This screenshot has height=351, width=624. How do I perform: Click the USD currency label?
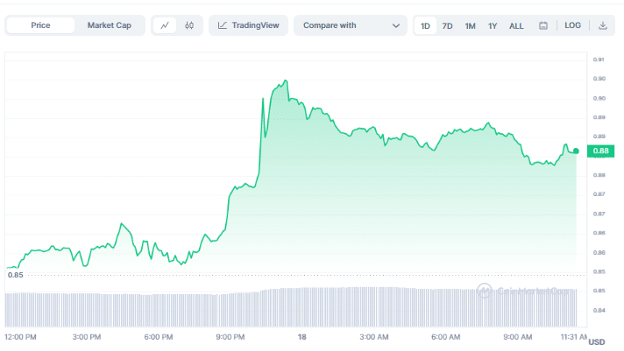[597, 342]
